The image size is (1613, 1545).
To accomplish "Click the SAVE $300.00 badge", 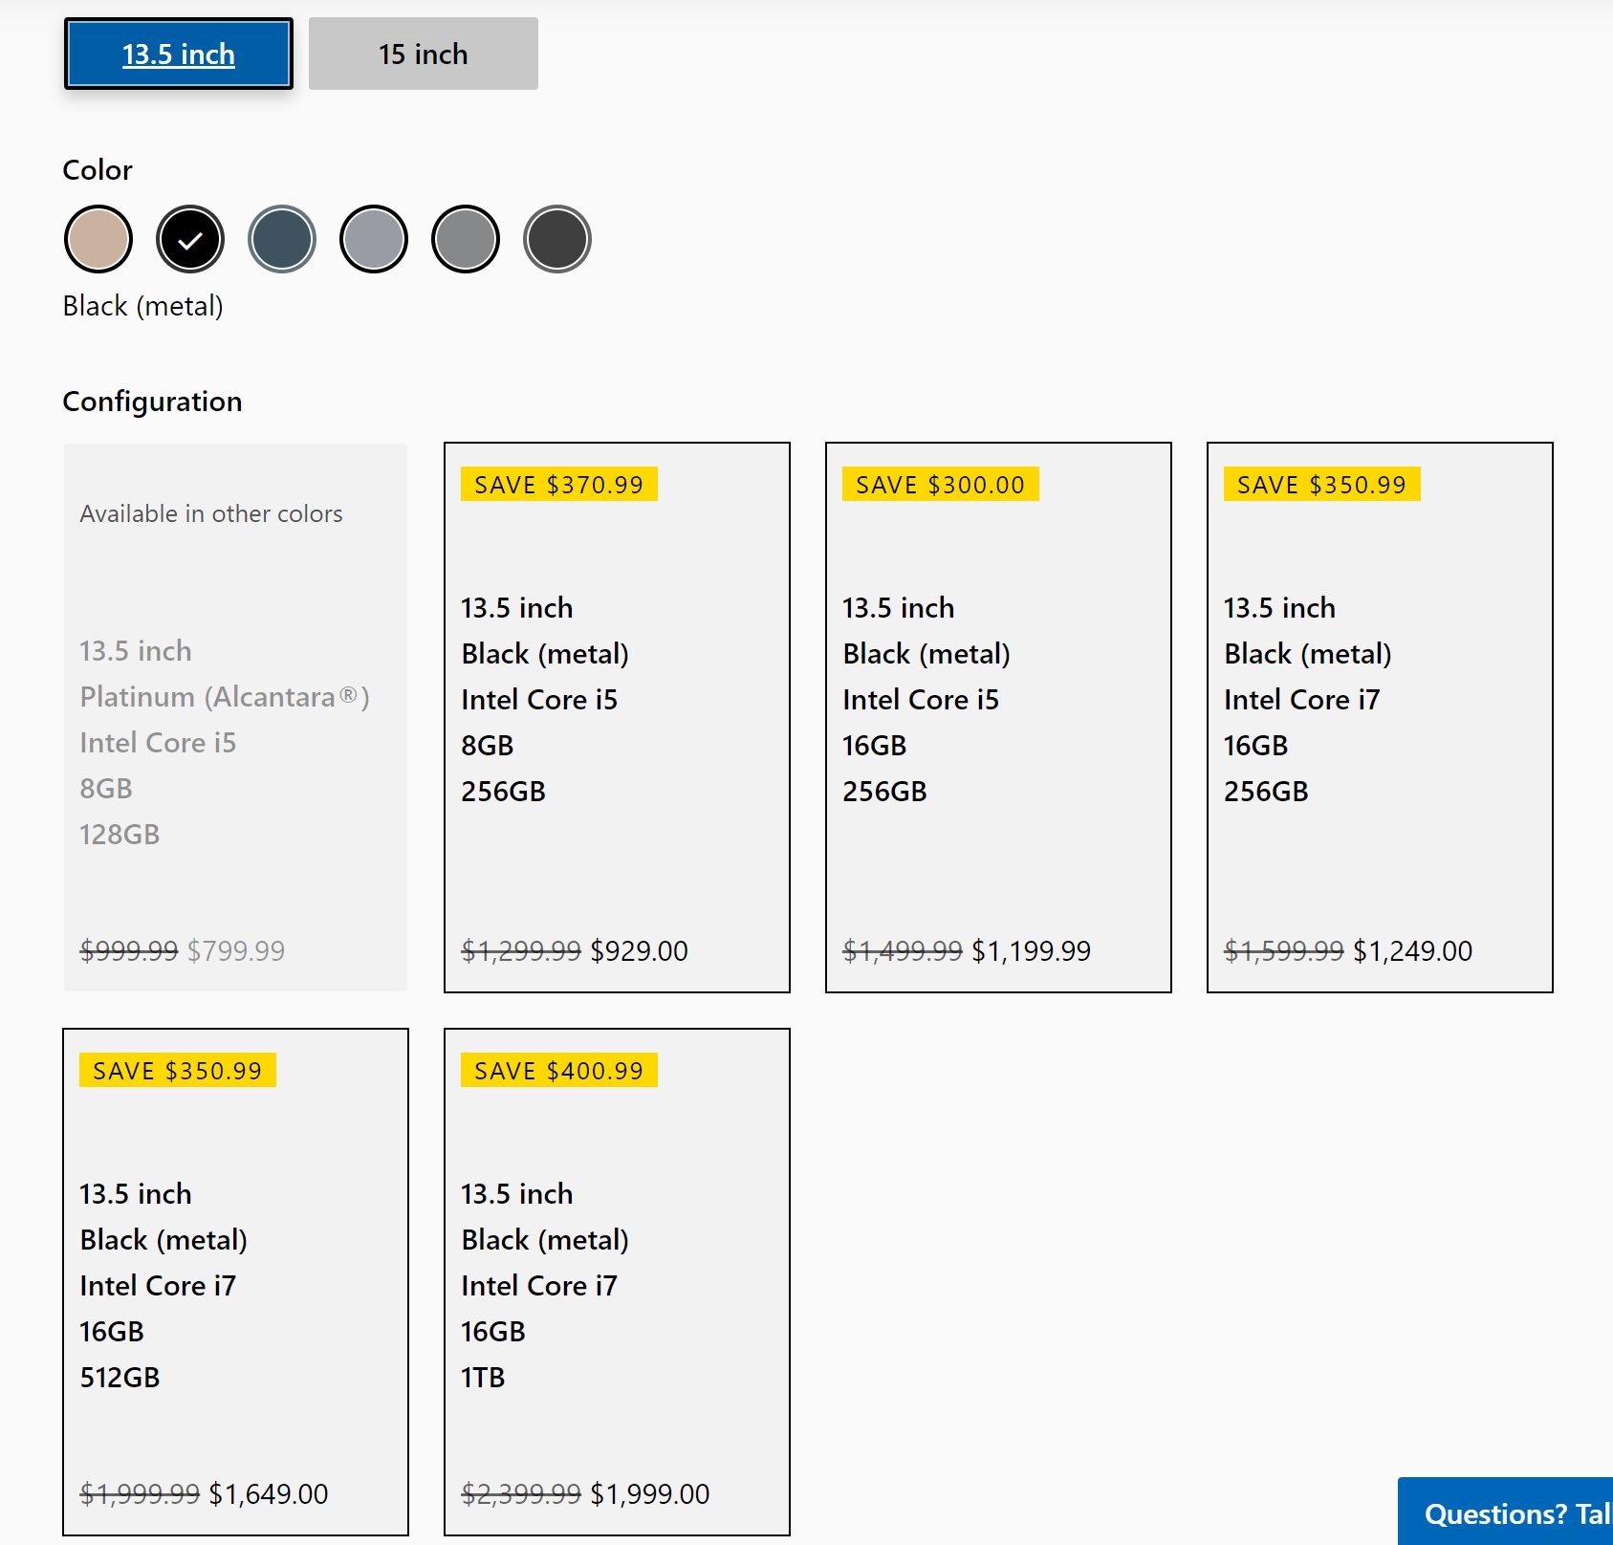I will pyautogui.click(x=941, y=485).
